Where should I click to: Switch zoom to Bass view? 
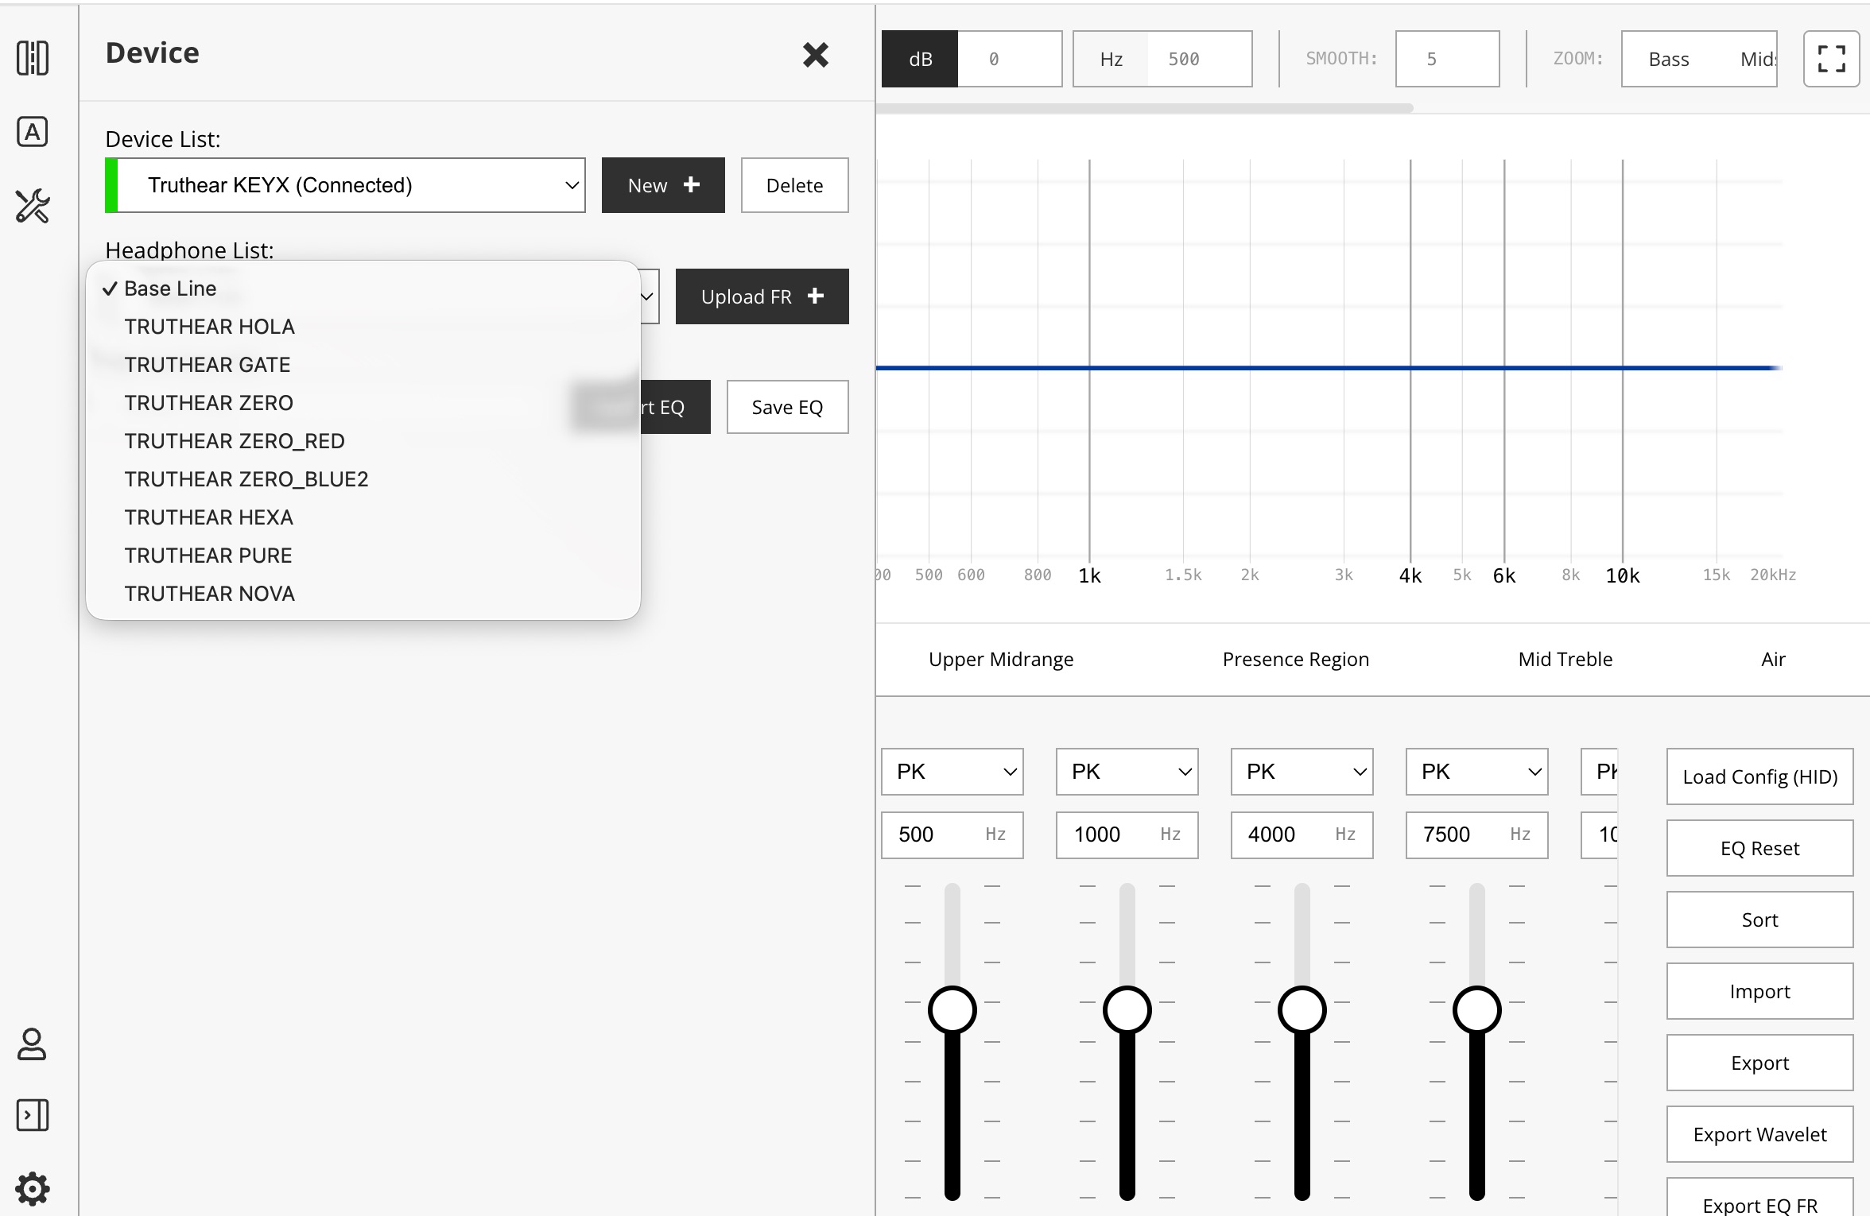tap(1670, 58)
